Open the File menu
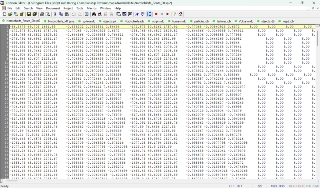Viewport: 320px width, 188px height. [x=10, y=8]
